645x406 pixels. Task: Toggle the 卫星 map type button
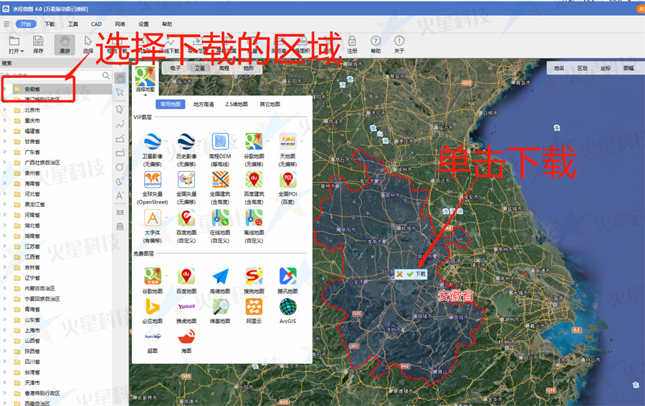[199, 68]
